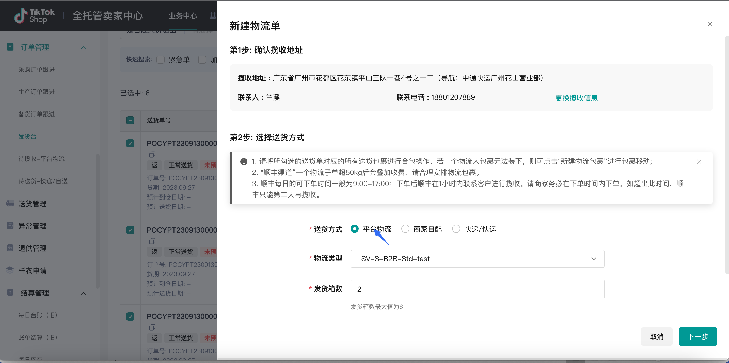Click the TikTok Shop logo

point(34,15)
